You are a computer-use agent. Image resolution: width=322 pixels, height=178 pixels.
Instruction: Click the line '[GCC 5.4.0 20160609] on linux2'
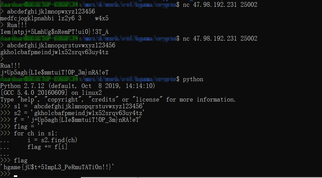pos(51,93)
